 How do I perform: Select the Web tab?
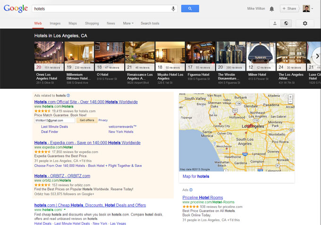38,23
